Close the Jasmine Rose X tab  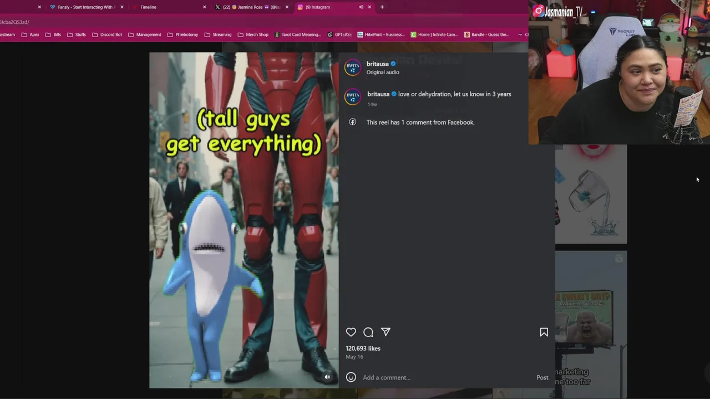pyautogui.click(x=287, y=7)
